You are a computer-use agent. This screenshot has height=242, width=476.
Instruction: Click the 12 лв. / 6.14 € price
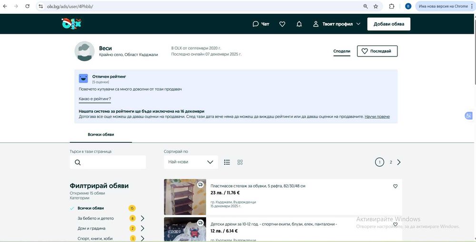click(x=224, y=231)
